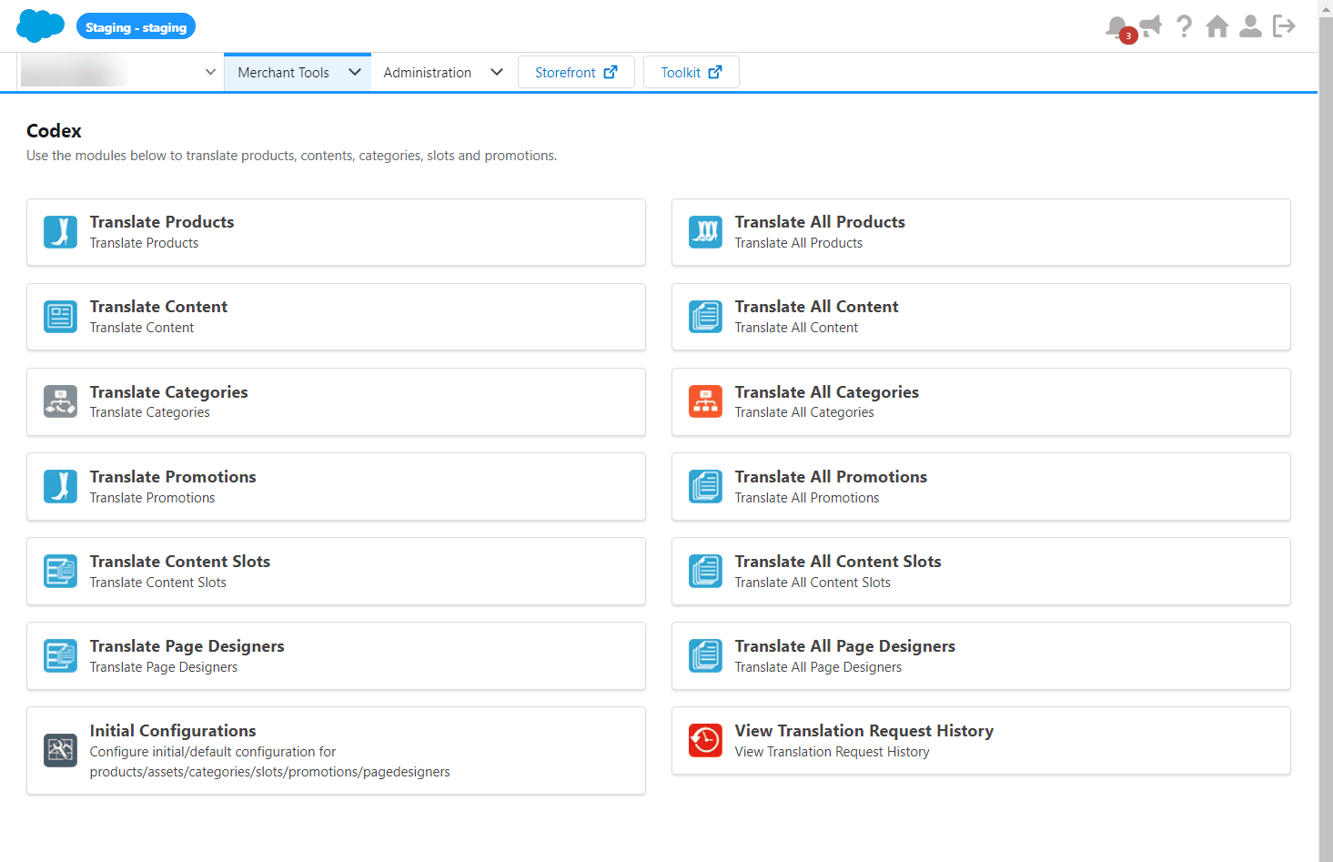Viewport: 1333px width, 862px height.
Task: Click the Translate All Promotions documents icon
Action: (x=705, y=486)
